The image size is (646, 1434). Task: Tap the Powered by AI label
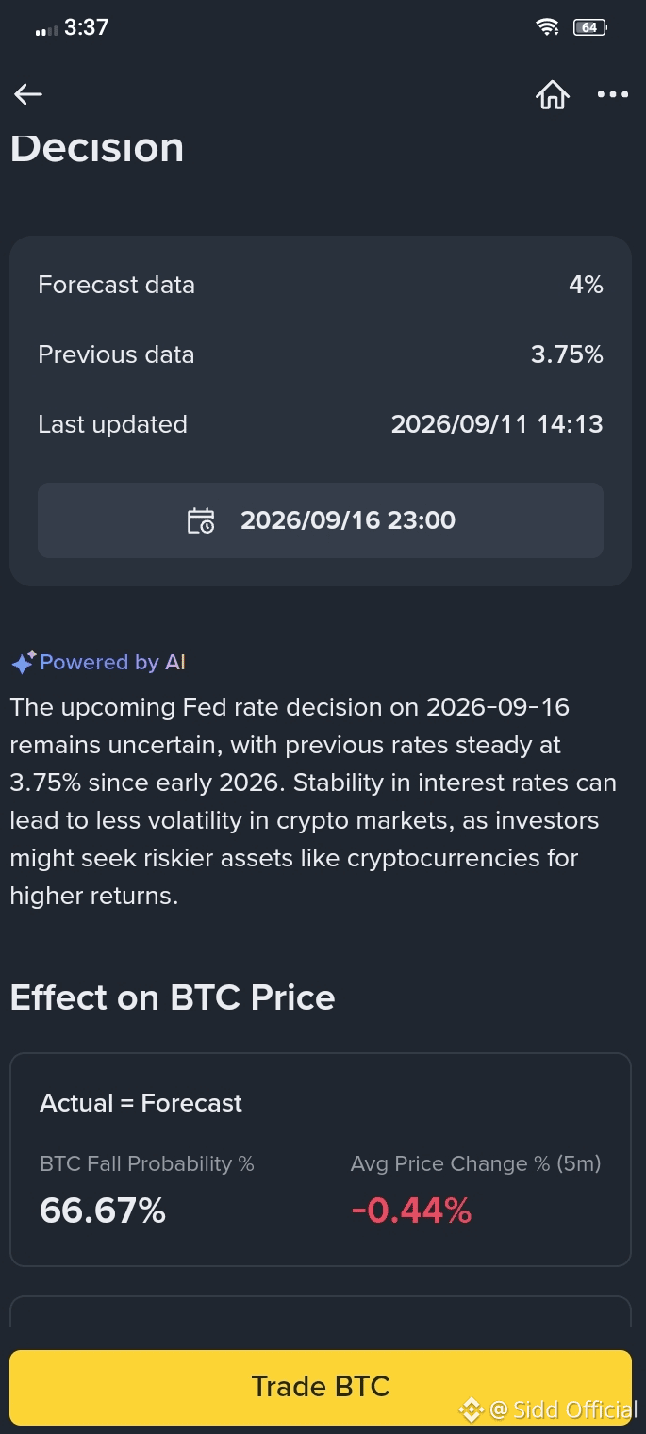click(112, 663)
